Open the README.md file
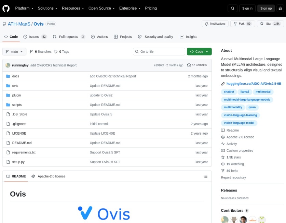This screenshot has height=223, width=286. click(22, 143)
